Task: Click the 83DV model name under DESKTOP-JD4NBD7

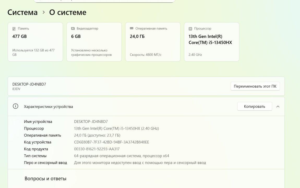Action: (x=16, y=89)
